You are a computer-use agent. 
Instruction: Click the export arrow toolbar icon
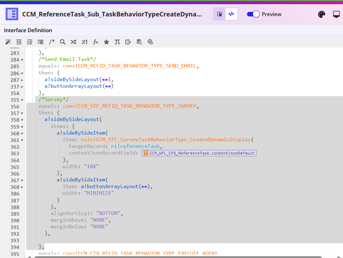pyautogui.click(x=128, y=42)
